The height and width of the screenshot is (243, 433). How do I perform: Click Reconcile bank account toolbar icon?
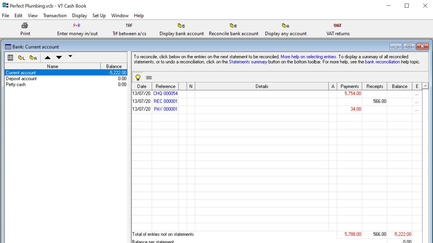point(233,29)
